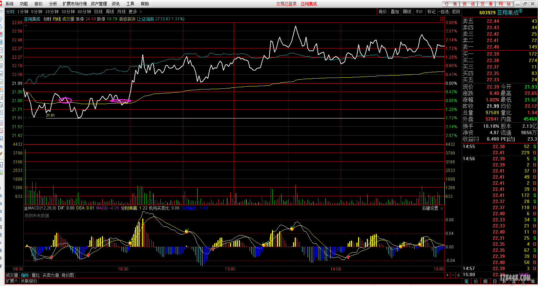Select the 竞价图 bottom tab
538x286 pixels.
67,275
